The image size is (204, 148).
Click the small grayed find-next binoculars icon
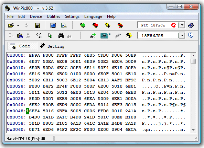[x=69, y=37]
